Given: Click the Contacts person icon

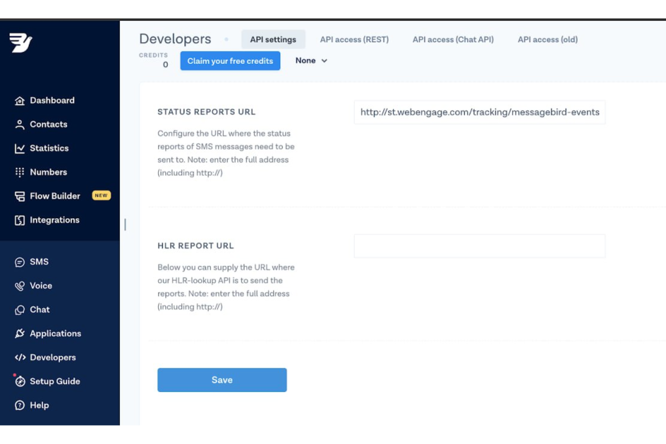Looking at the screenshot, I should 19,125.
